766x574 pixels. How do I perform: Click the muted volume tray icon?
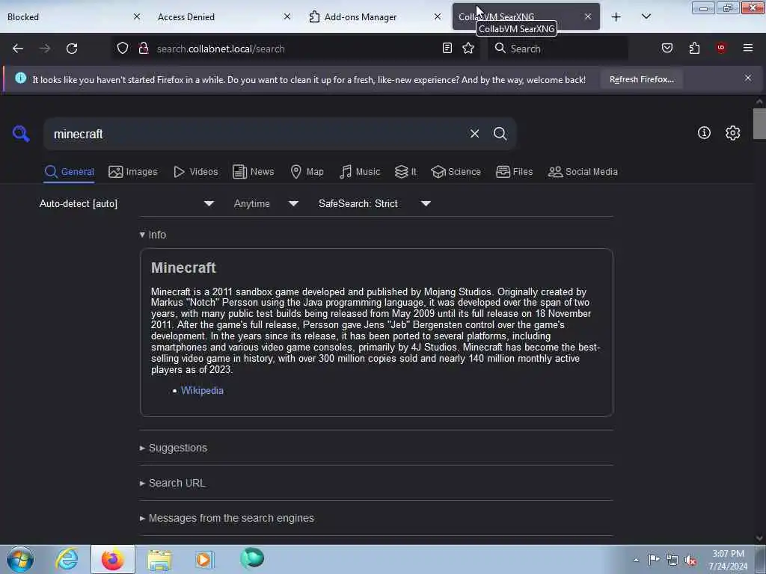point(690,560)
